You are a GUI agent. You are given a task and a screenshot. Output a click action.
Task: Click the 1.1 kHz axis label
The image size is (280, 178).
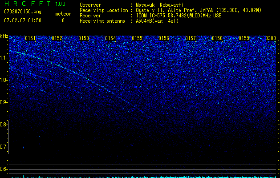pyautogui.click(x=4, y=58)
